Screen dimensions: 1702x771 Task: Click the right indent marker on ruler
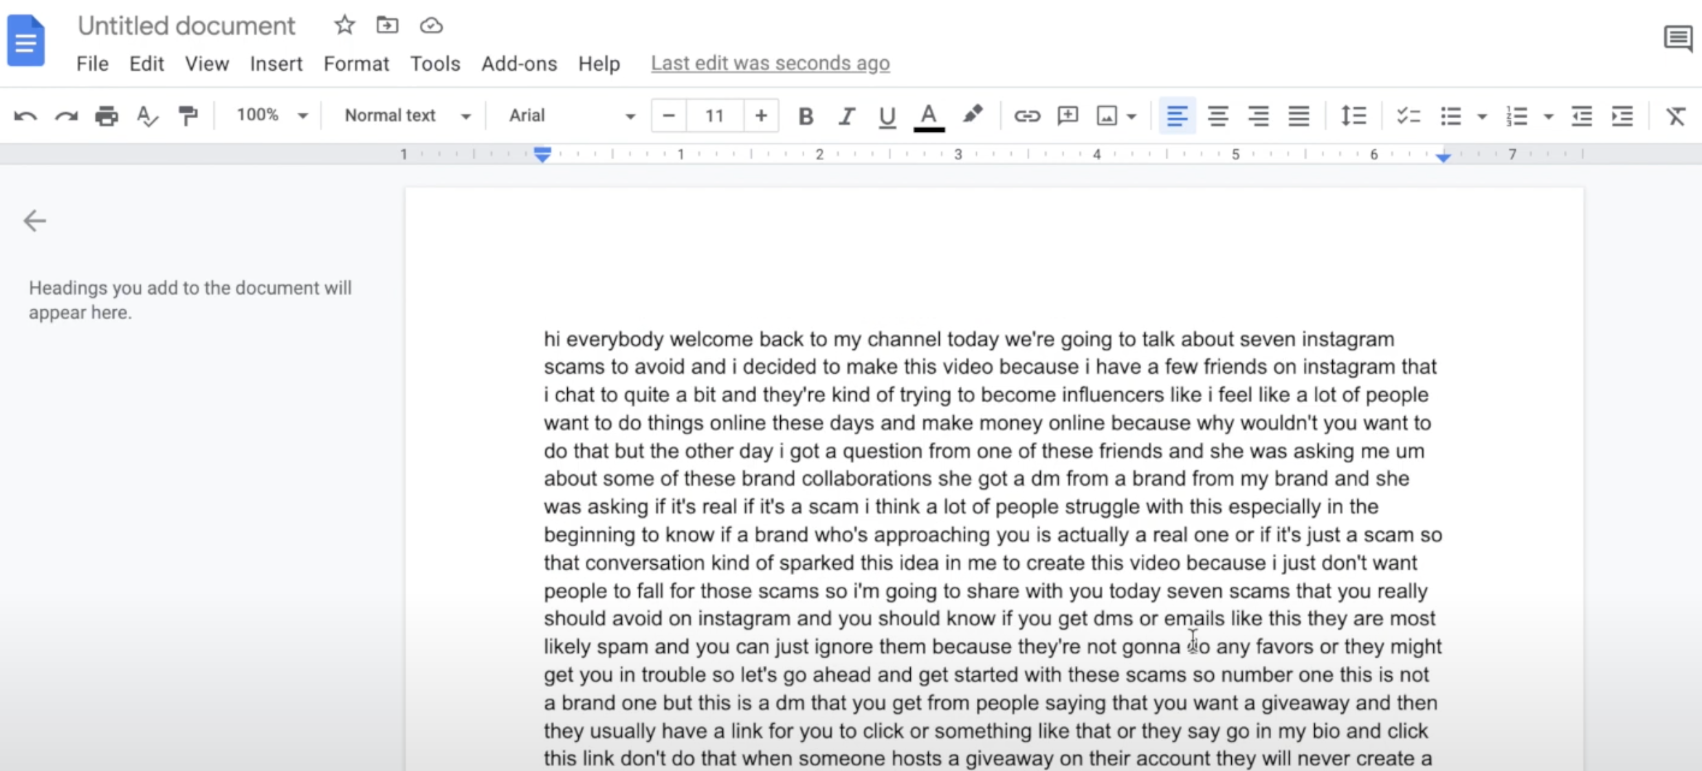(1443, 157)
